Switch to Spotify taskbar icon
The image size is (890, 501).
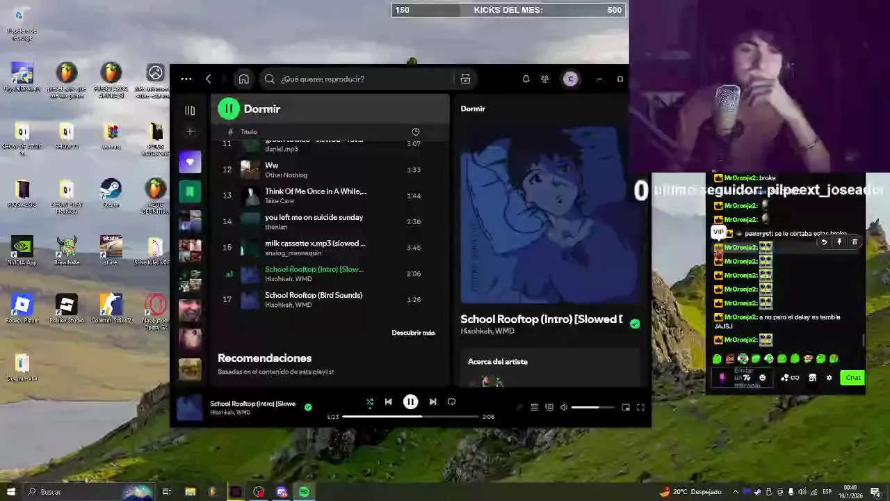click(x=305, y=492)
